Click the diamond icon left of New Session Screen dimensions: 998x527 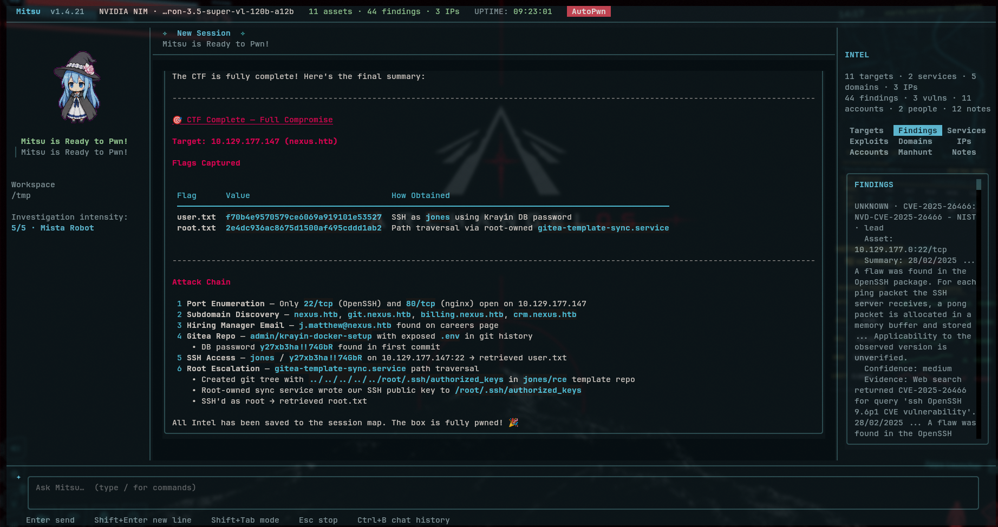165,34
